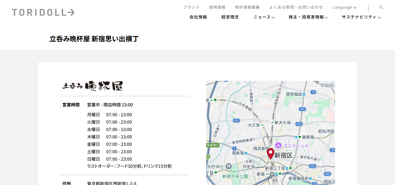Click the 木曜日 hours row
The image size is (395, 185).
point(110,137)
